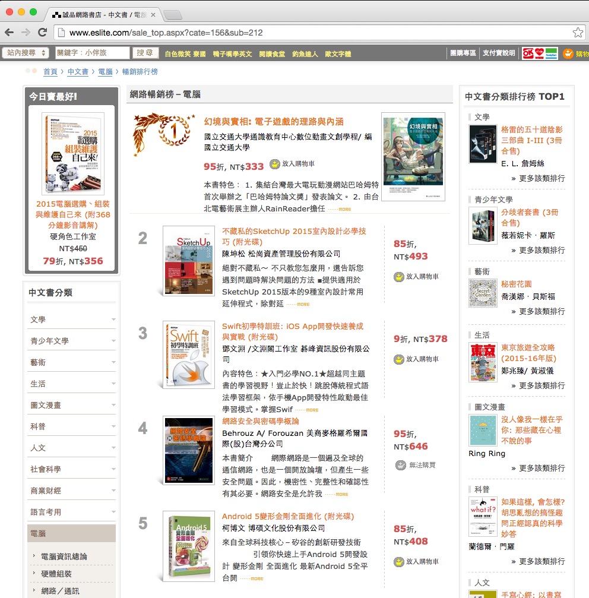The image size is (589, 598).
Task: Go to 首頁 in the breadcrumb
Action: pos(50,72)
